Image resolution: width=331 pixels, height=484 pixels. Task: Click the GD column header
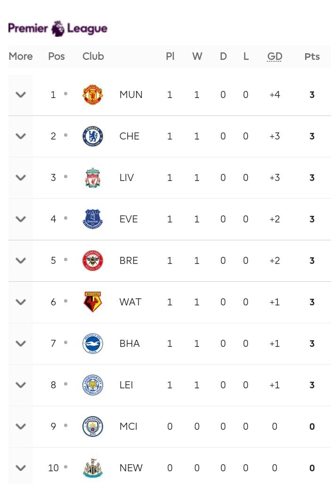pyautogui.click(x=274, y=57)
